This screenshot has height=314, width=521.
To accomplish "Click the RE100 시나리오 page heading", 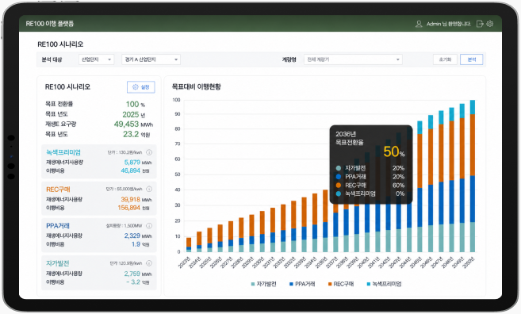I will click(x=60, y=44).
